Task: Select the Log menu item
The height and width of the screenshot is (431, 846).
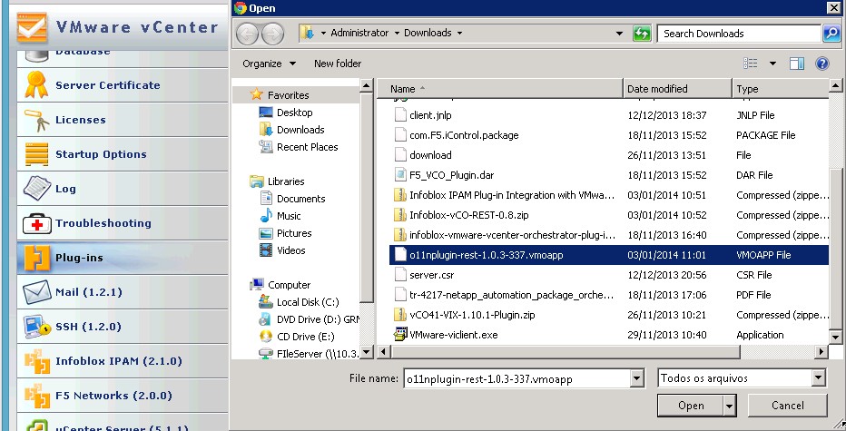Action: [65, 189]
